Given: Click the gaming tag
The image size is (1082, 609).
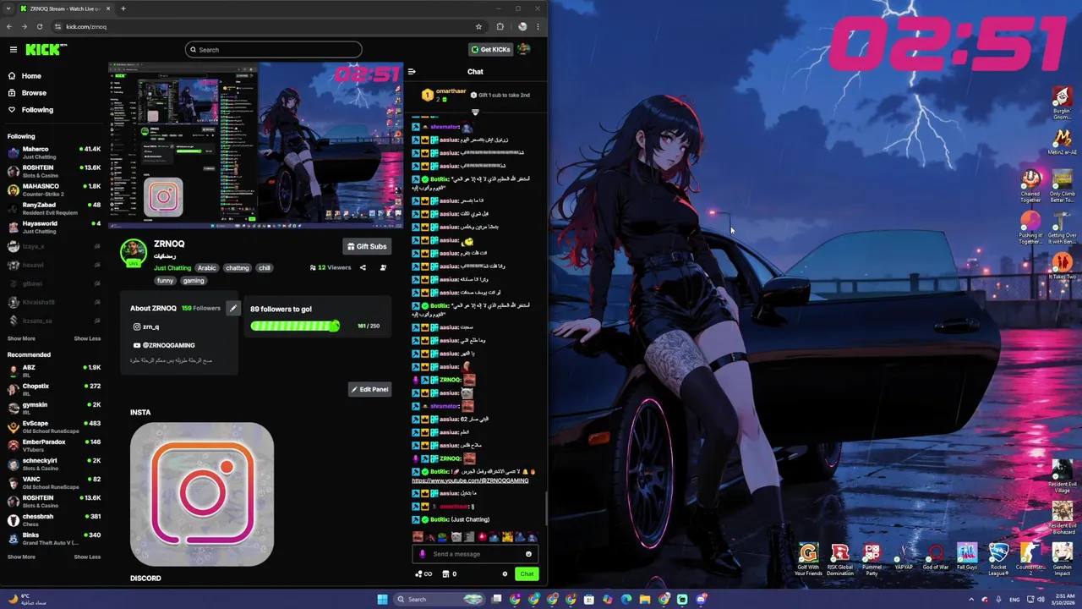Looking at the screenshot, I should [x=194, y=281].
